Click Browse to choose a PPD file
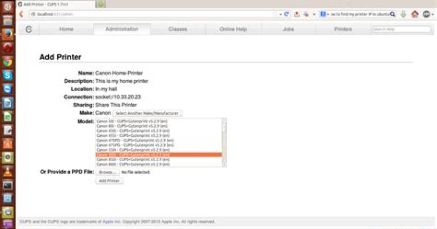Image resolution: width=437 pixels, height=229 pixels. click(107, 172)
